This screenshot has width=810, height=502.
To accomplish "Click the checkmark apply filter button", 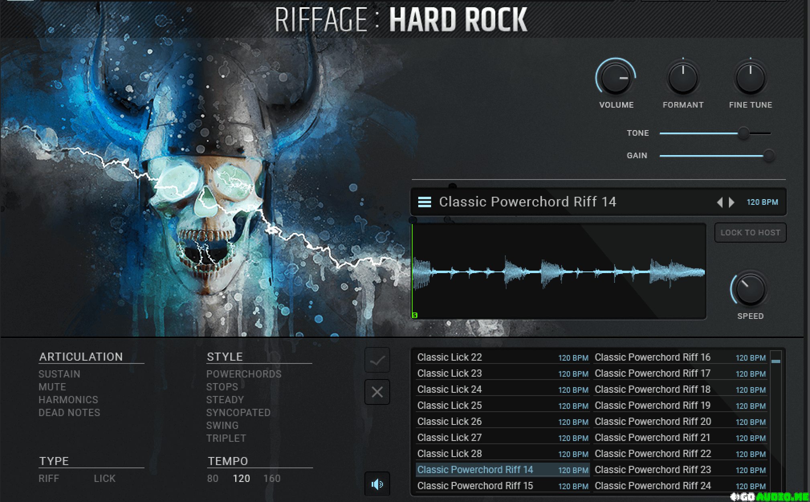I will click(x=377, y=360).
